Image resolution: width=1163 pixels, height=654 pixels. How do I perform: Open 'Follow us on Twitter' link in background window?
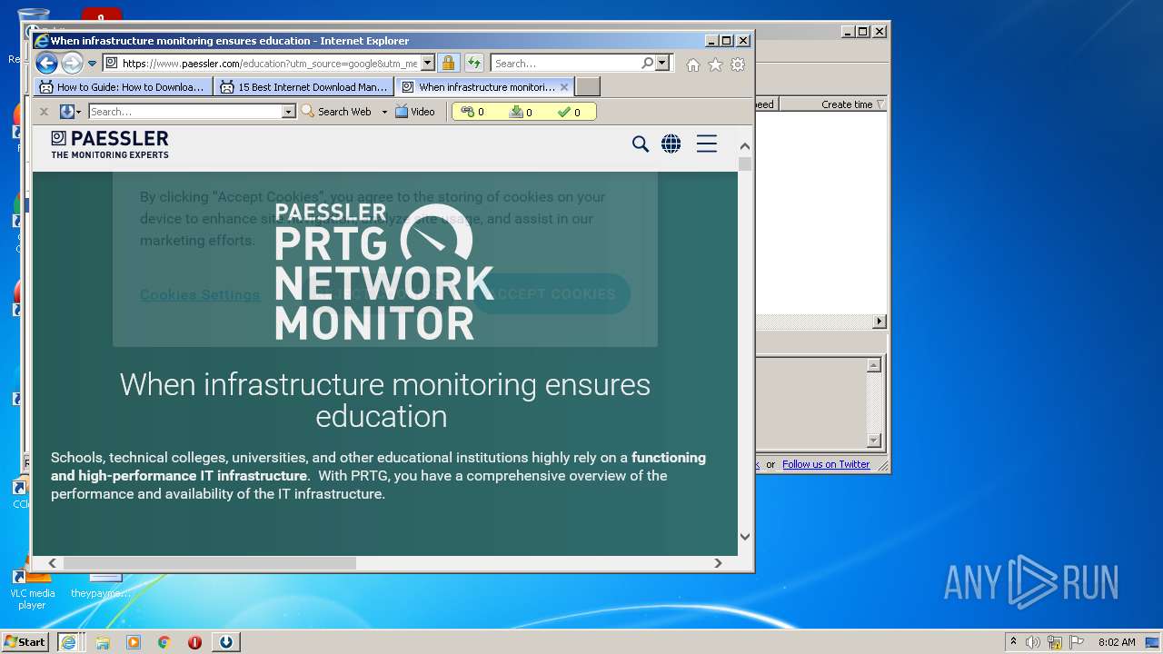coord(826,464)
